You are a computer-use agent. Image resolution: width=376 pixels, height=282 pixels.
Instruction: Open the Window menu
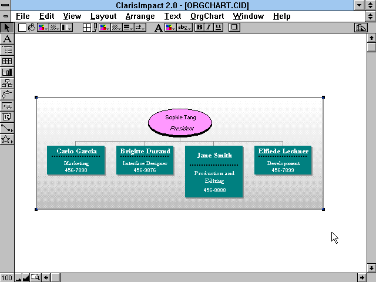(248, 16)
